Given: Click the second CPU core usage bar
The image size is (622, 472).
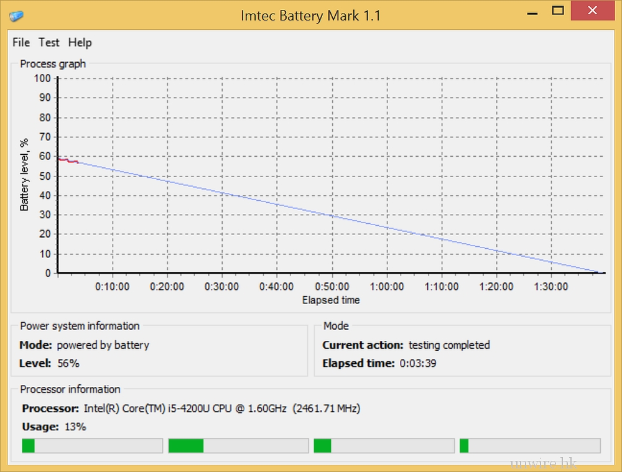Looking at the screenshot, I should tap(238, 446).
